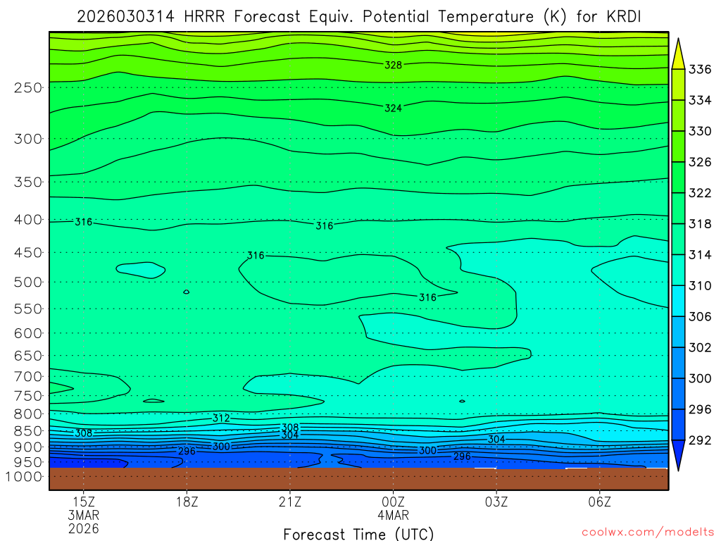Click the 3MAR date label
Image resolution: width=721 pixels, height=541 pixels.
coord(84,515)
